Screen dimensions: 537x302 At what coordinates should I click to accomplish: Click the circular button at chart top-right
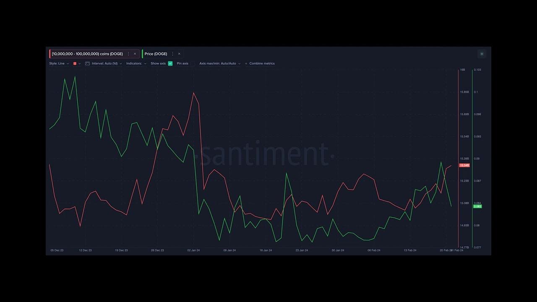[x=482, y=54]
